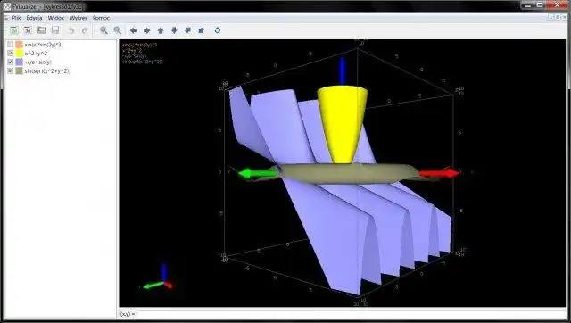Select the sin(sqrt(x^2+y^2)) label in list
571x323 pixels.
(47, 70)
